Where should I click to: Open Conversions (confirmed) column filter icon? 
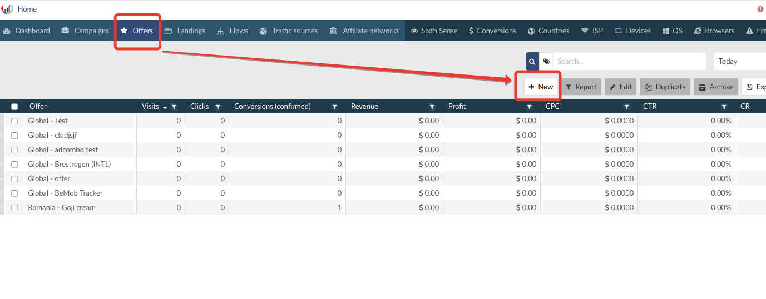click(x=334, y=107)
